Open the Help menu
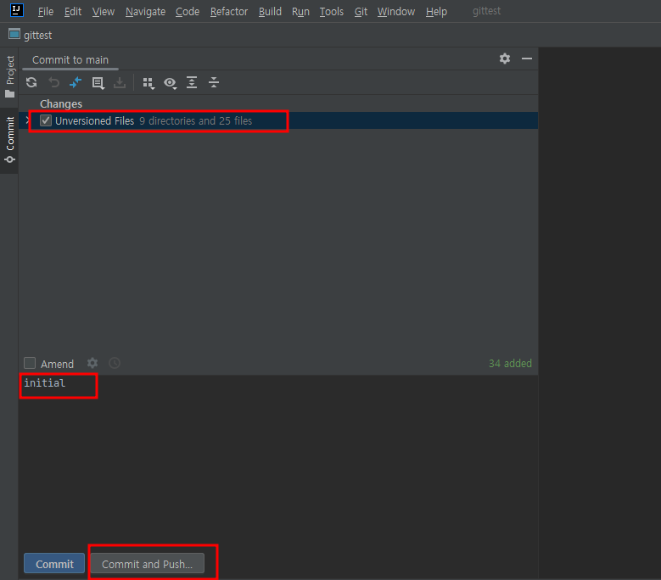This screenshot has height=580, width=661. 436,11
